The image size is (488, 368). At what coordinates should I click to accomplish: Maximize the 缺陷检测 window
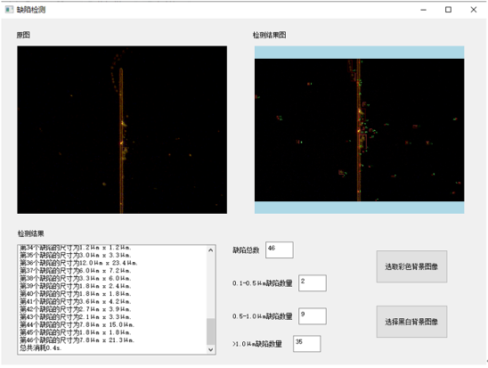coord(448,10)
